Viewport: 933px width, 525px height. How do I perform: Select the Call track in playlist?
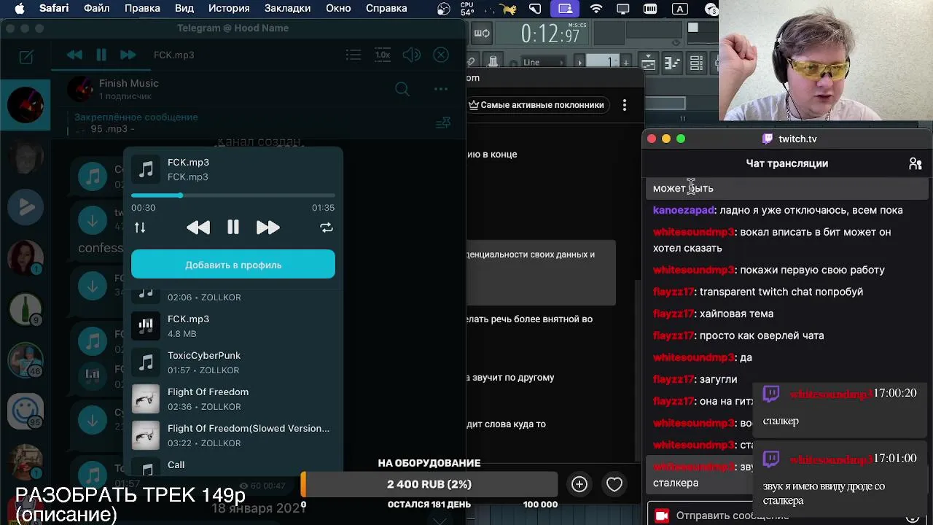point(233,465)
